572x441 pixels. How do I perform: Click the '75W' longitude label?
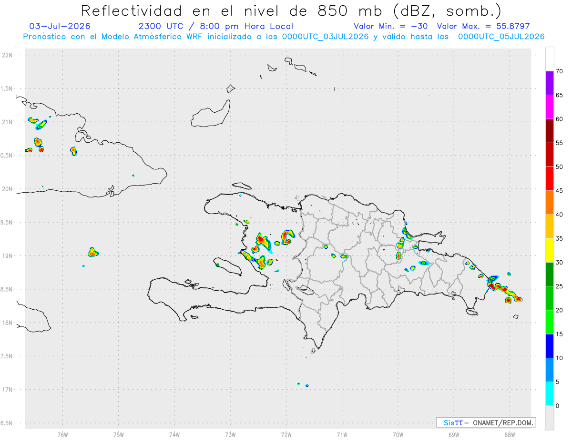click(119, 435)
